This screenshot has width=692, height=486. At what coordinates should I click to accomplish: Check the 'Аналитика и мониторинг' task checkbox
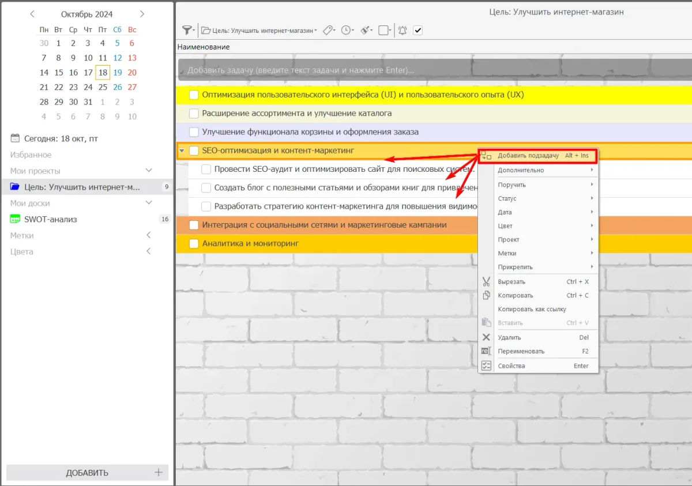(x=194, y=243)
